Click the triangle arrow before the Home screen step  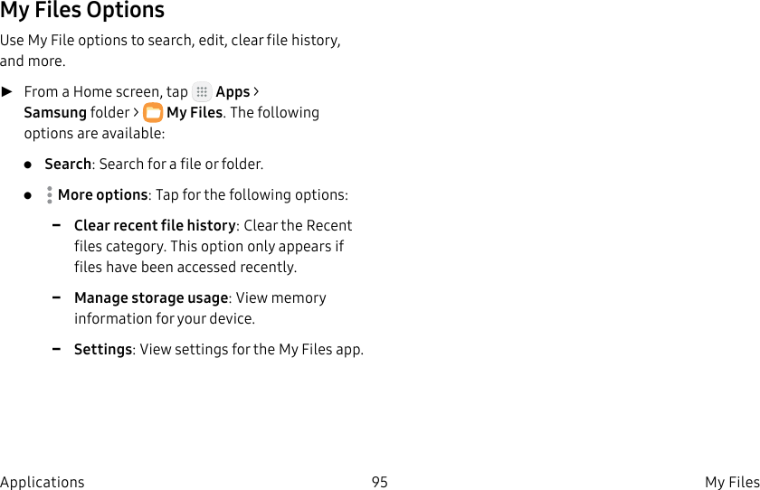pyautogui.click(x=7, y=92)
